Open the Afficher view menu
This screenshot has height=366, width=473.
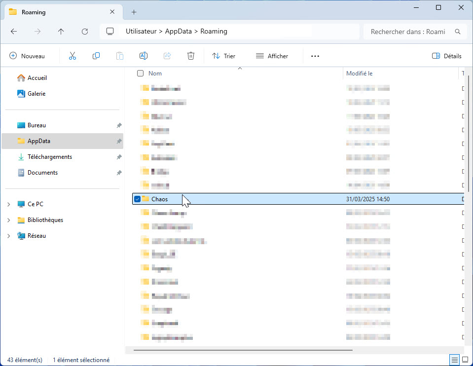coord(272,56)
